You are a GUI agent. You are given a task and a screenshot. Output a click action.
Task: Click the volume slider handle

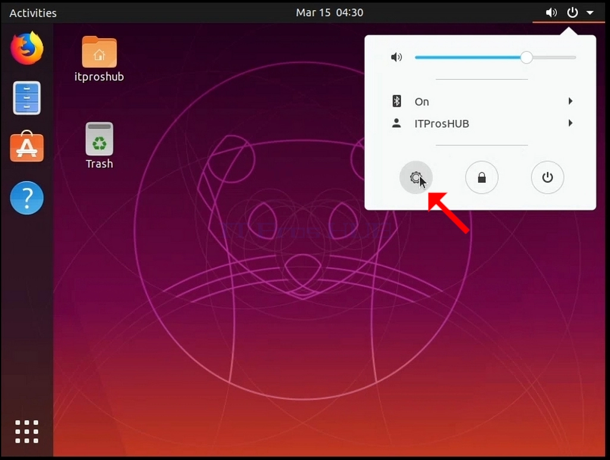[526, 57]
